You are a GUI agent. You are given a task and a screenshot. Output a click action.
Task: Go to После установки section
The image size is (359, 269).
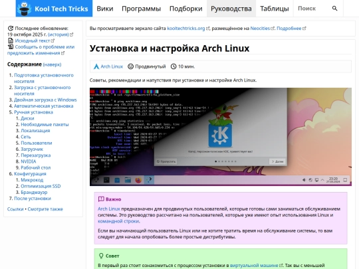(x=33, y=199)
